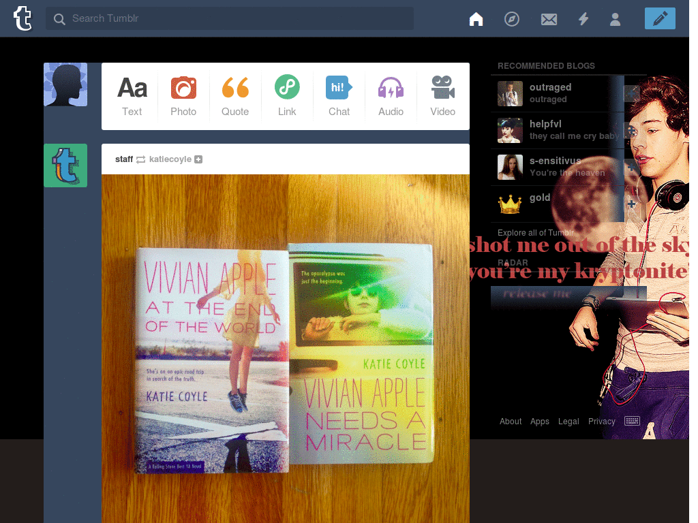Create a new Video post
The height and width of the screenshot is (523, 698).
[x=442, y=96]
